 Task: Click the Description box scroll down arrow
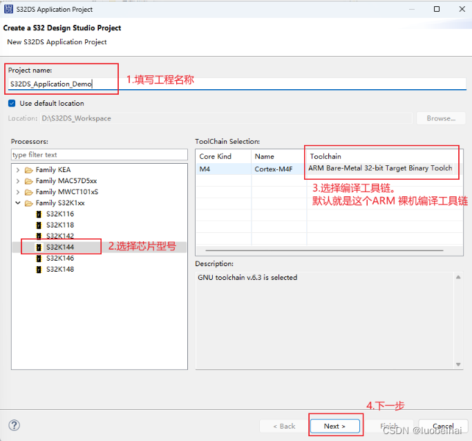(x=458, y=364)
